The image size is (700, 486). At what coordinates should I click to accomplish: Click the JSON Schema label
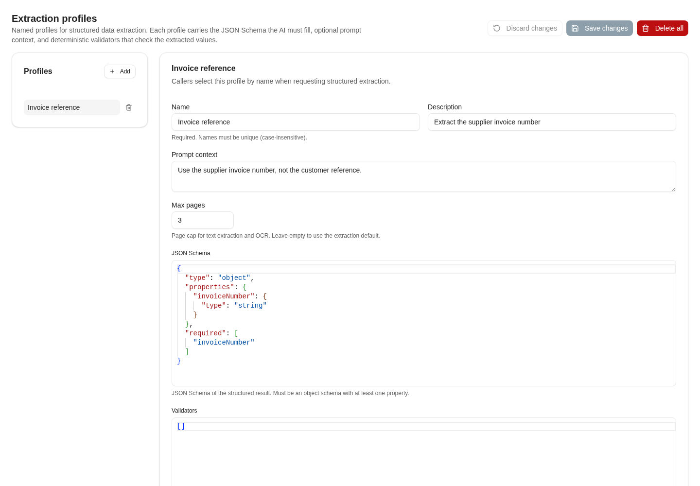pos(191,253)
